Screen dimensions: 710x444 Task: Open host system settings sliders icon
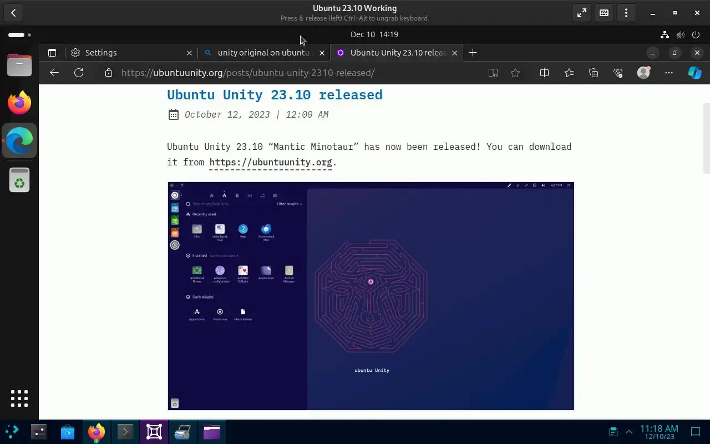point(39,432)
